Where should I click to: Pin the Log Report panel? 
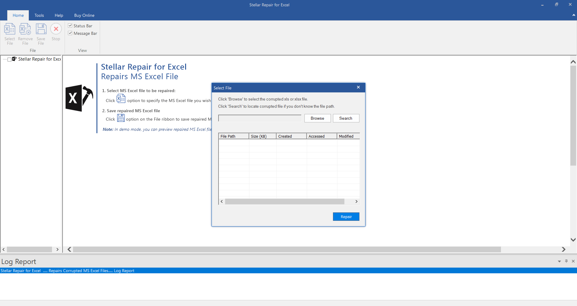pyautogui.click(x=566, y=261)
